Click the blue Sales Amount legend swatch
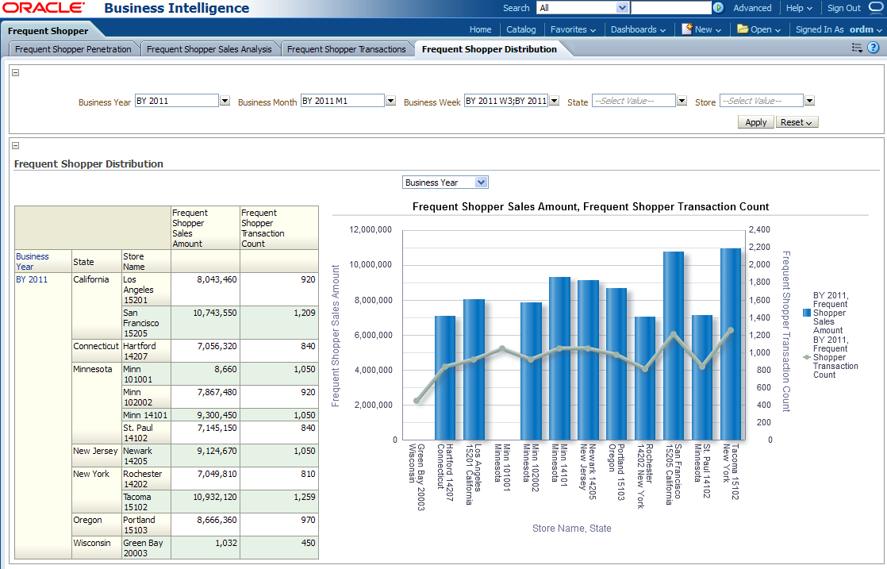Image resolution: width=887 pixels, height=569 pixels. (806, 313)
